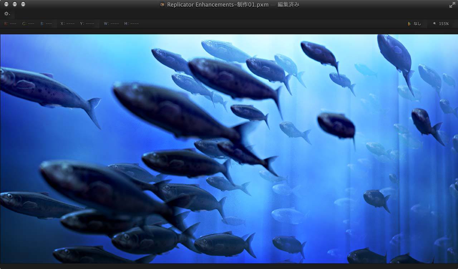Enter full screen with the arrows icon
This screenshot has height=269, width=458.
452,5
